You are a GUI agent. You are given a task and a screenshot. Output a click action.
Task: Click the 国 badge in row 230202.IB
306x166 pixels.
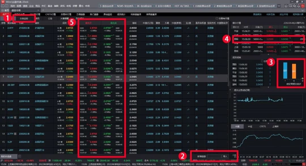click(x=15, y=134)
